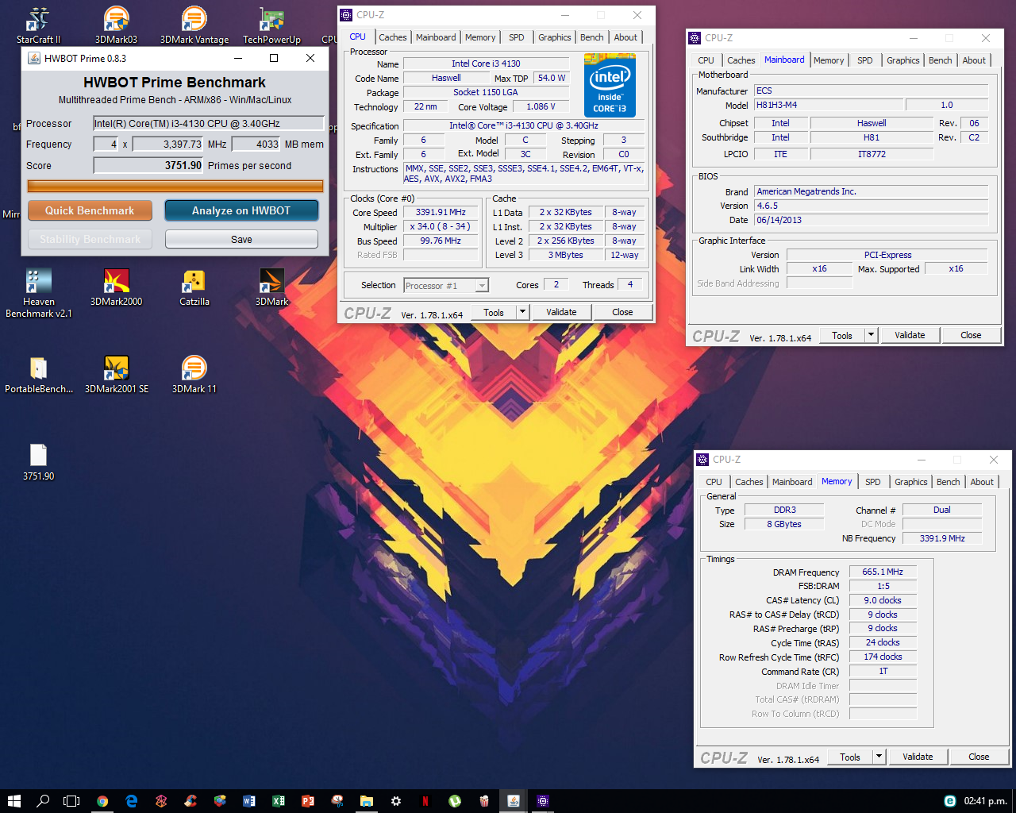Screen dimensions: 1016x813
Task: Click the Core Speed 3391.91 MHz value
Action: pyautogui.click(x=441, y=212)
